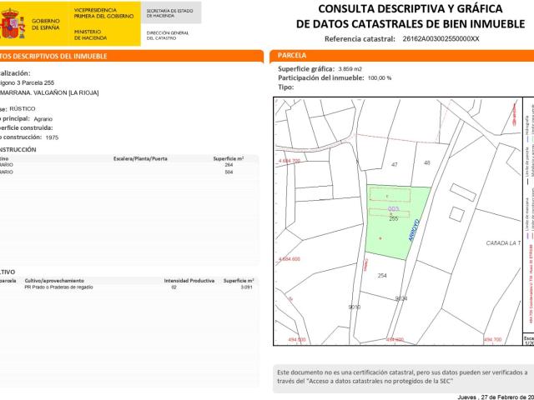Click the CAÑADA LA T map label

(502, 243)
